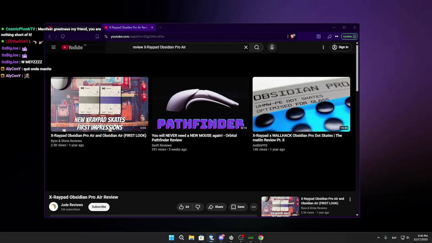Open the media playlist music-note icon
This screenshot has width=432, height=243.
(x=329, y=36)
